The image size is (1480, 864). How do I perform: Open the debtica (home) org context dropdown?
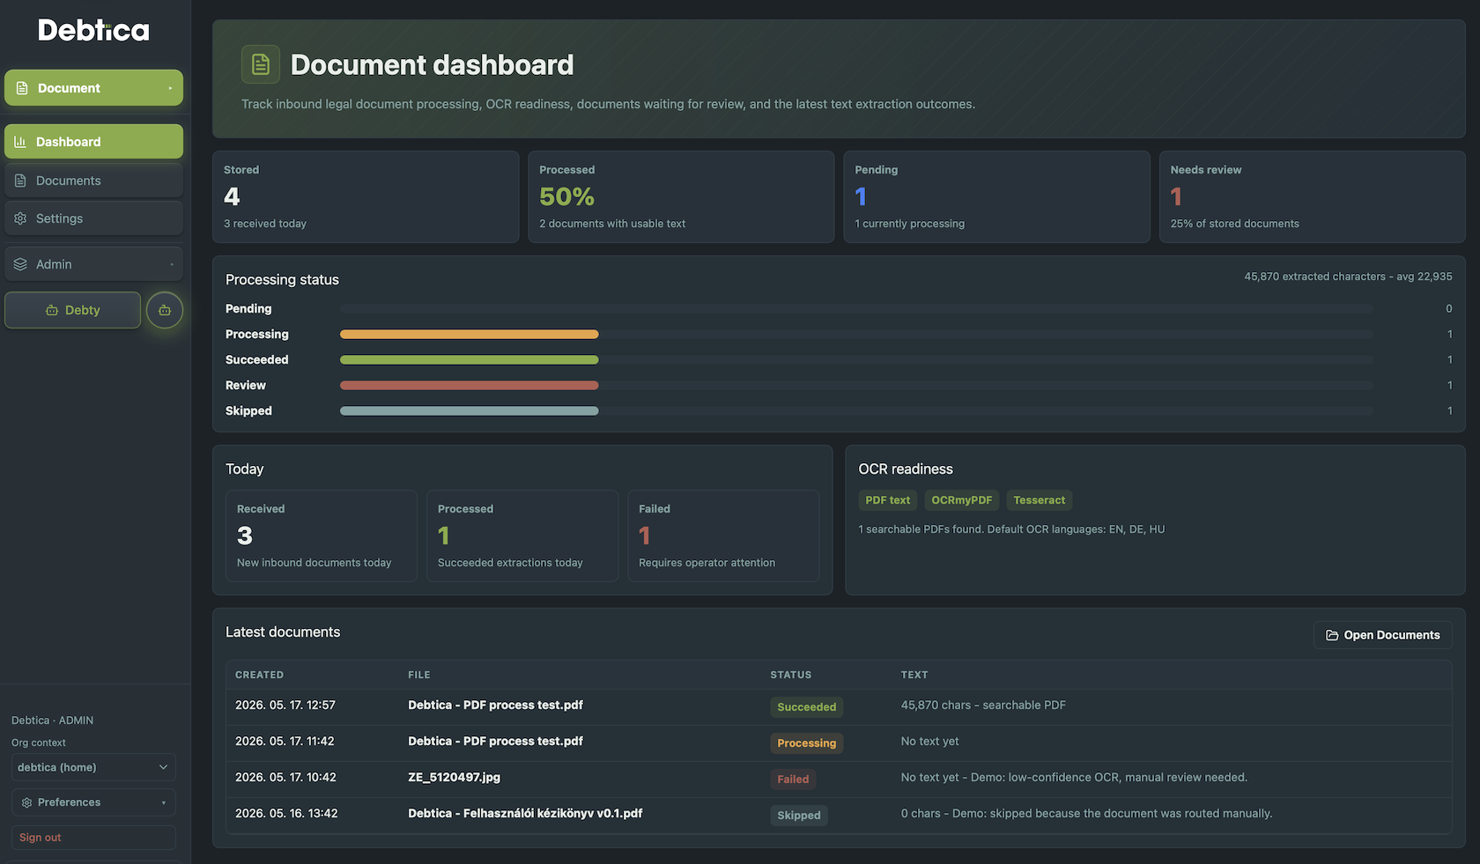(x=93, y=767)
